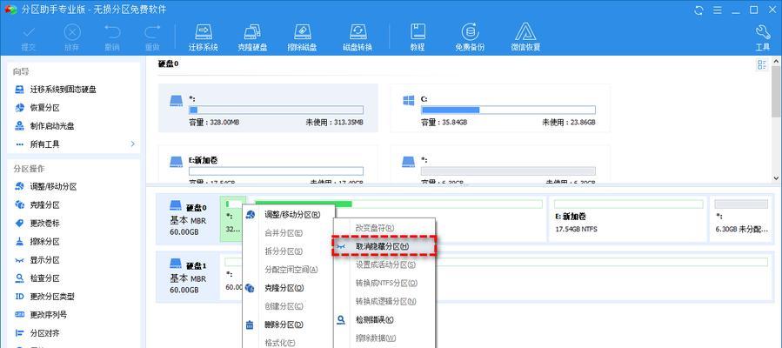Open the title bar hamburger menu icon
The width and height of the screenshot is (782, 348).
point(719,10)
